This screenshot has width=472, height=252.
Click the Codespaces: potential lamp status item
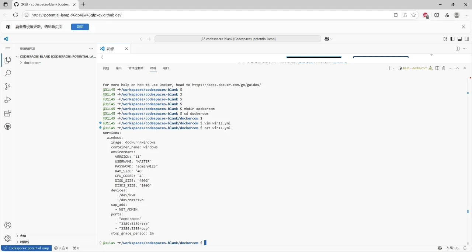click(26, 248)
